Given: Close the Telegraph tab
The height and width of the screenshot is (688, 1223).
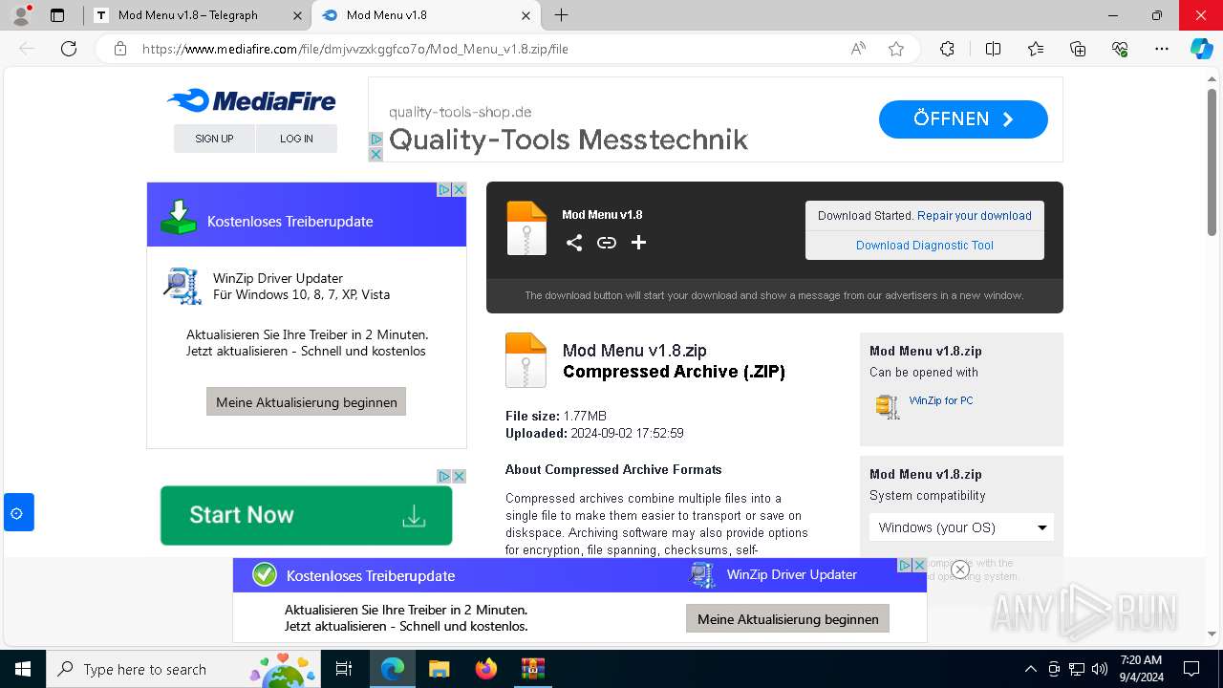Looking at the screenshot, I should pyautogui.click(x=297, y=15).
